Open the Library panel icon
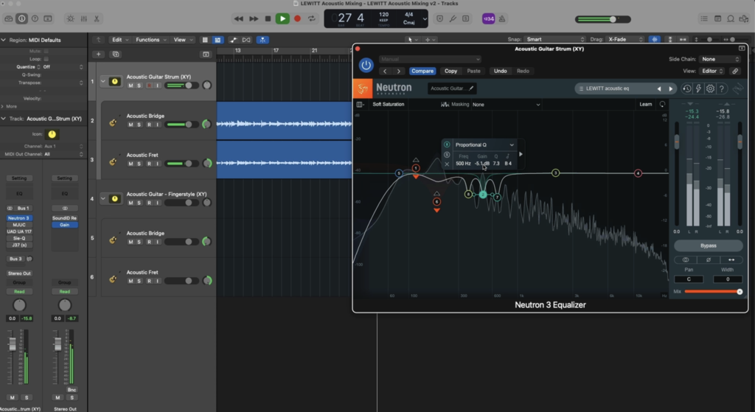The image size is (755, 412). point(9,18)
